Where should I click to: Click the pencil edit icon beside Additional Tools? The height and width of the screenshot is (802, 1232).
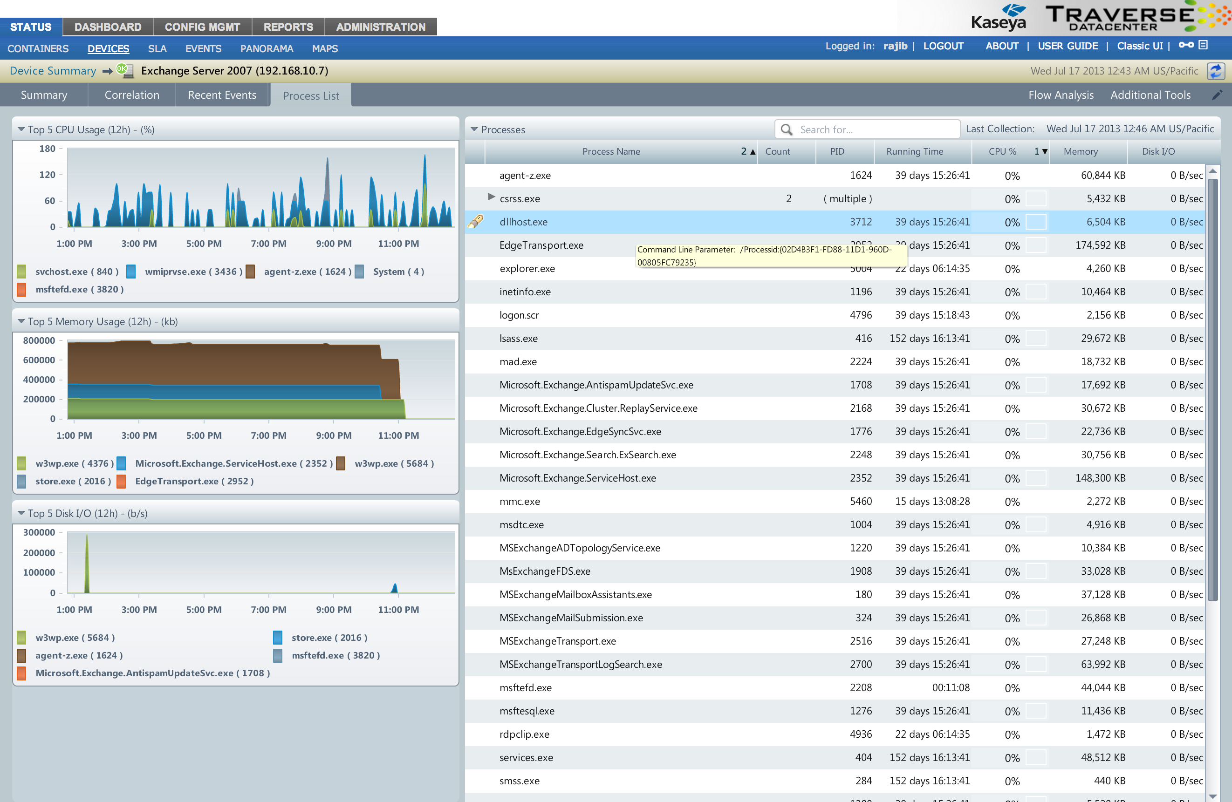[x=1217, y=95]
